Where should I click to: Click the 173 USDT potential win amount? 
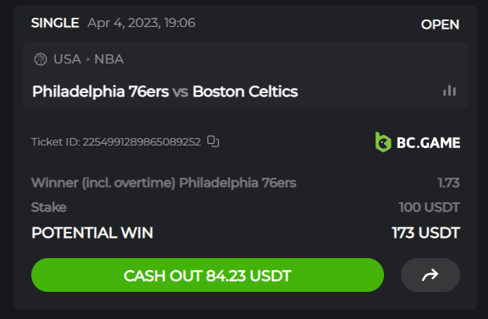425,233
